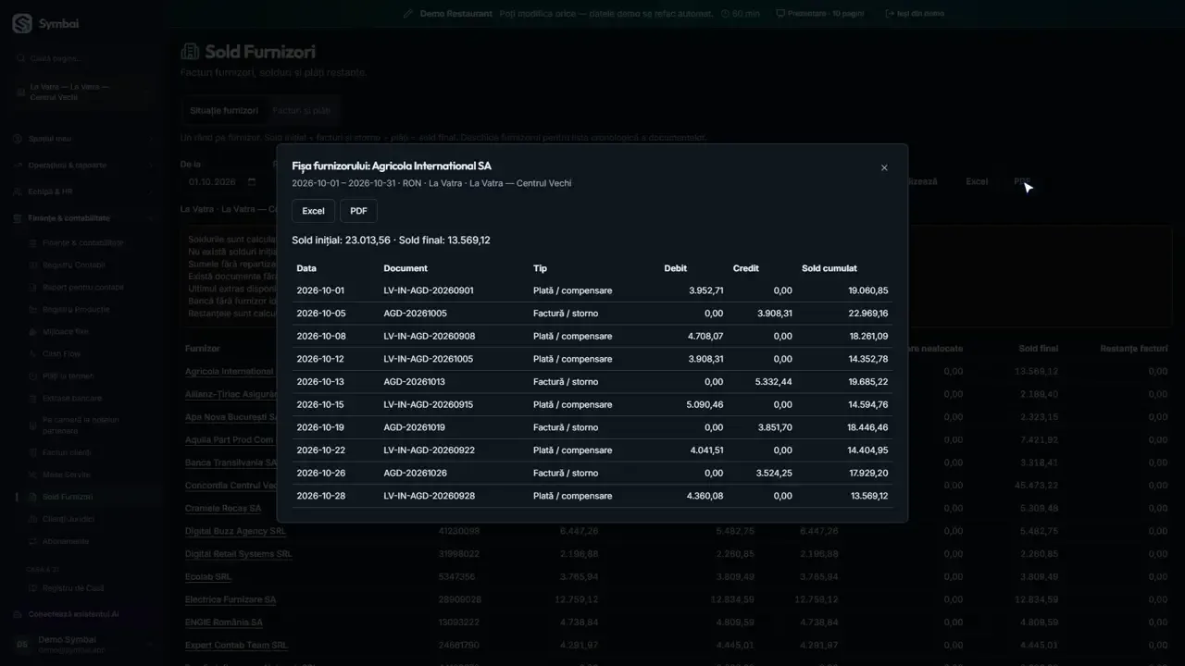Click Ieși din demo link
This screenshot has width=1185, height=666.
click(x=915, y=14)
